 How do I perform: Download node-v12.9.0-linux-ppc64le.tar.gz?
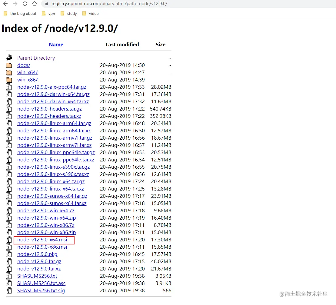click(56, 153)
